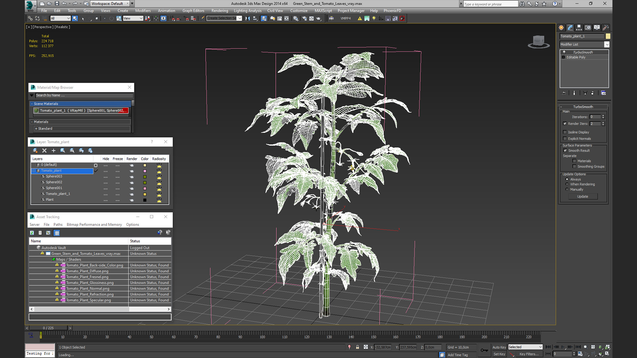Click the Realistic viewport shading label
The height and width of the screenshot is (358, 637).
(62, 27)
